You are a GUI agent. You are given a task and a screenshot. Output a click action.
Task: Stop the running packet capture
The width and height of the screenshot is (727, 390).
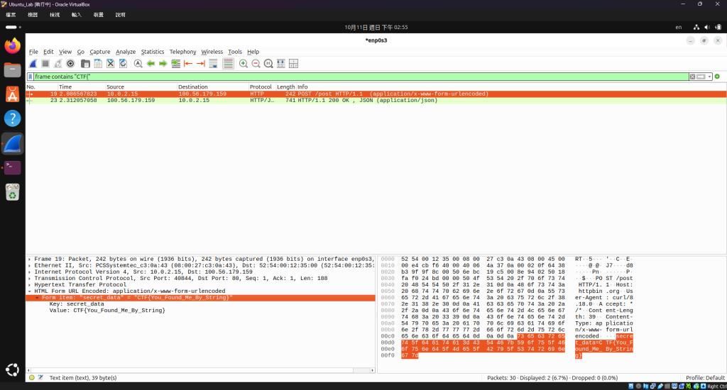pos(45,64)
